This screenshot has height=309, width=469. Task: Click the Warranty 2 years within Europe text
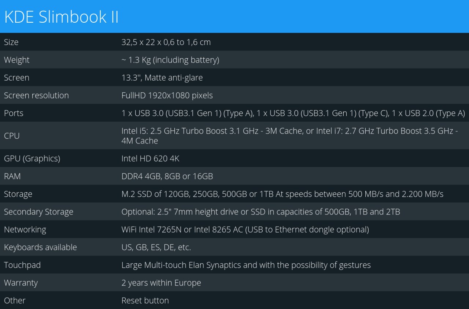tap(161, 283)
